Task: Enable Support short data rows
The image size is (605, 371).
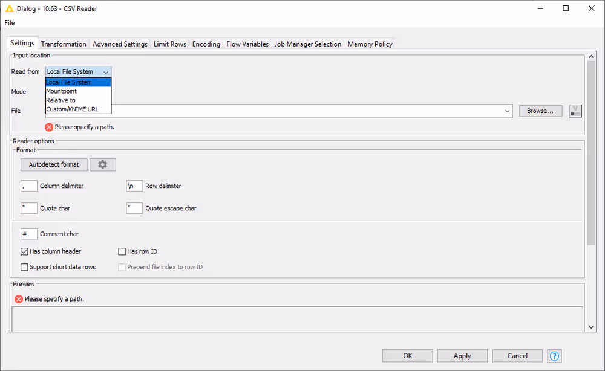Action: pyautogui.click(x=24, y=266)
